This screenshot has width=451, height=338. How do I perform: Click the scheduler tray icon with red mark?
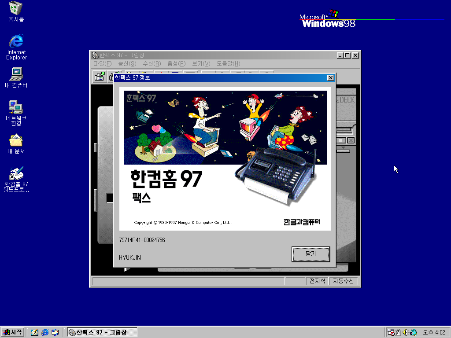pos(391,332)
